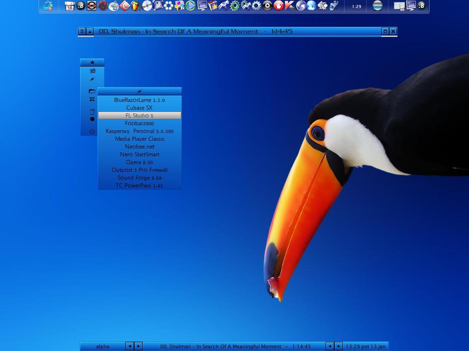Launch FL Studio from the top dock

coord(136,5)
